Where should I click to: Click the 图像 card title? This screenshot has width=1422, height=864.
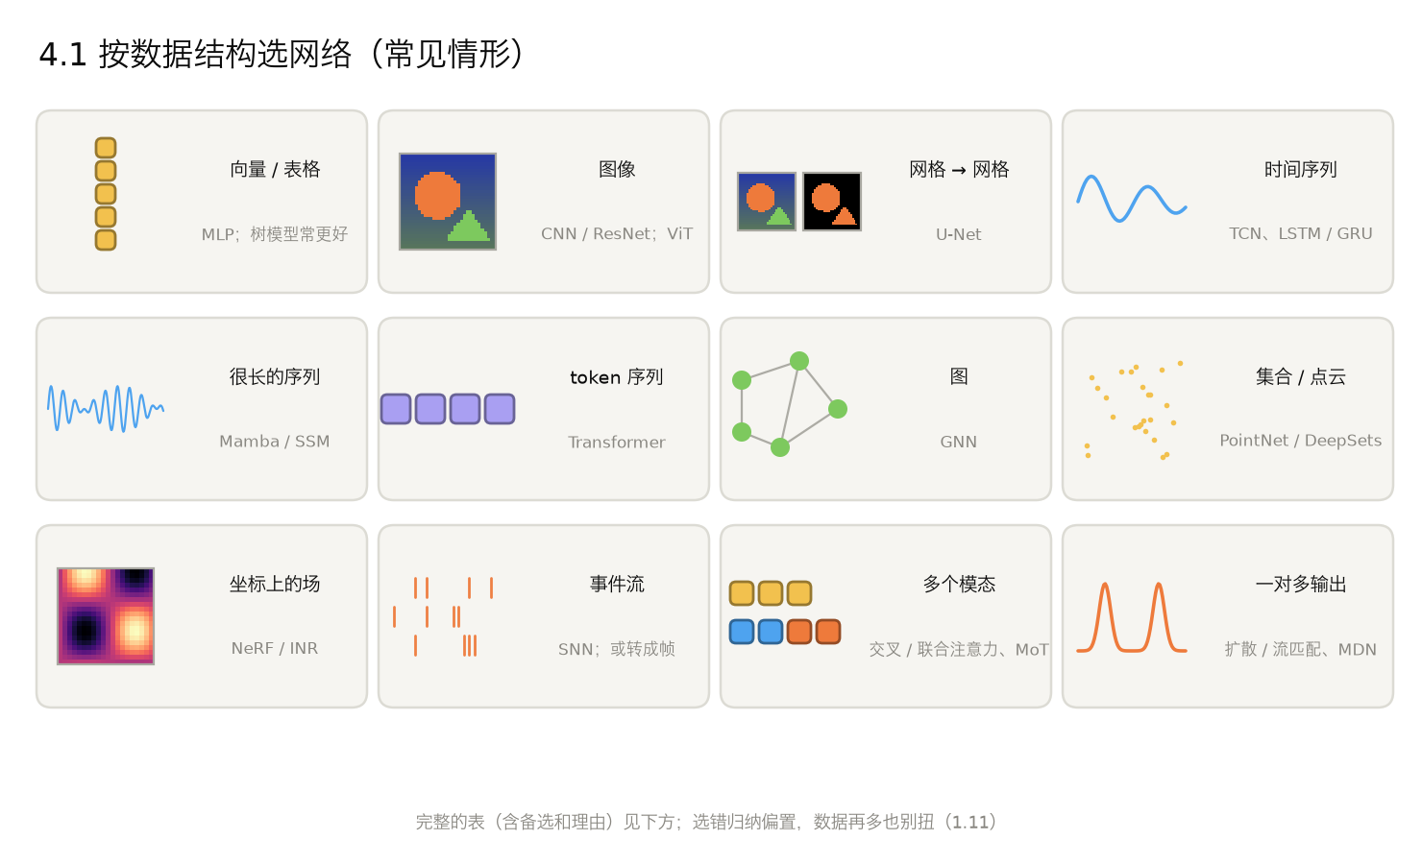click(x=617, y=170)
